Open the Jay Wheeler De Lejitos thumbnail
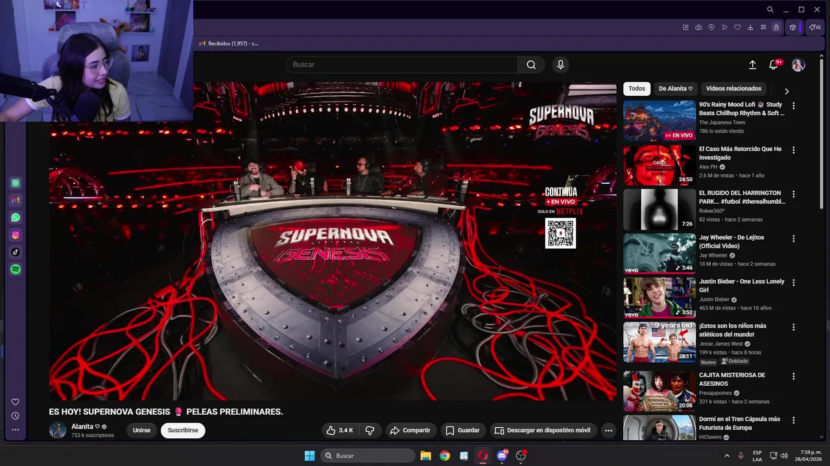This screenshot has width=830, height=466. (659, 254)
